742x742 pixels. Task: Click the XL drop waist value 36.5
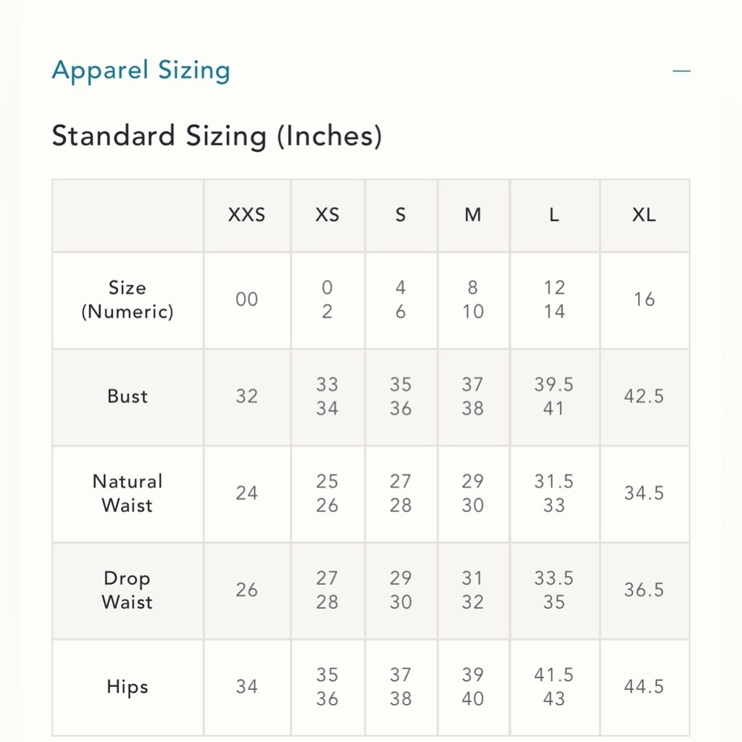pyautogui.click(x=644, y=590)
